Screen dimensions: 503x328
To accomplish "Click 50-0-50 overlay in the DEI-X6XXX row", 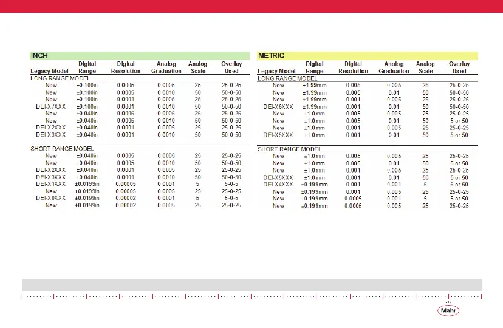I will tap(459, 107).
